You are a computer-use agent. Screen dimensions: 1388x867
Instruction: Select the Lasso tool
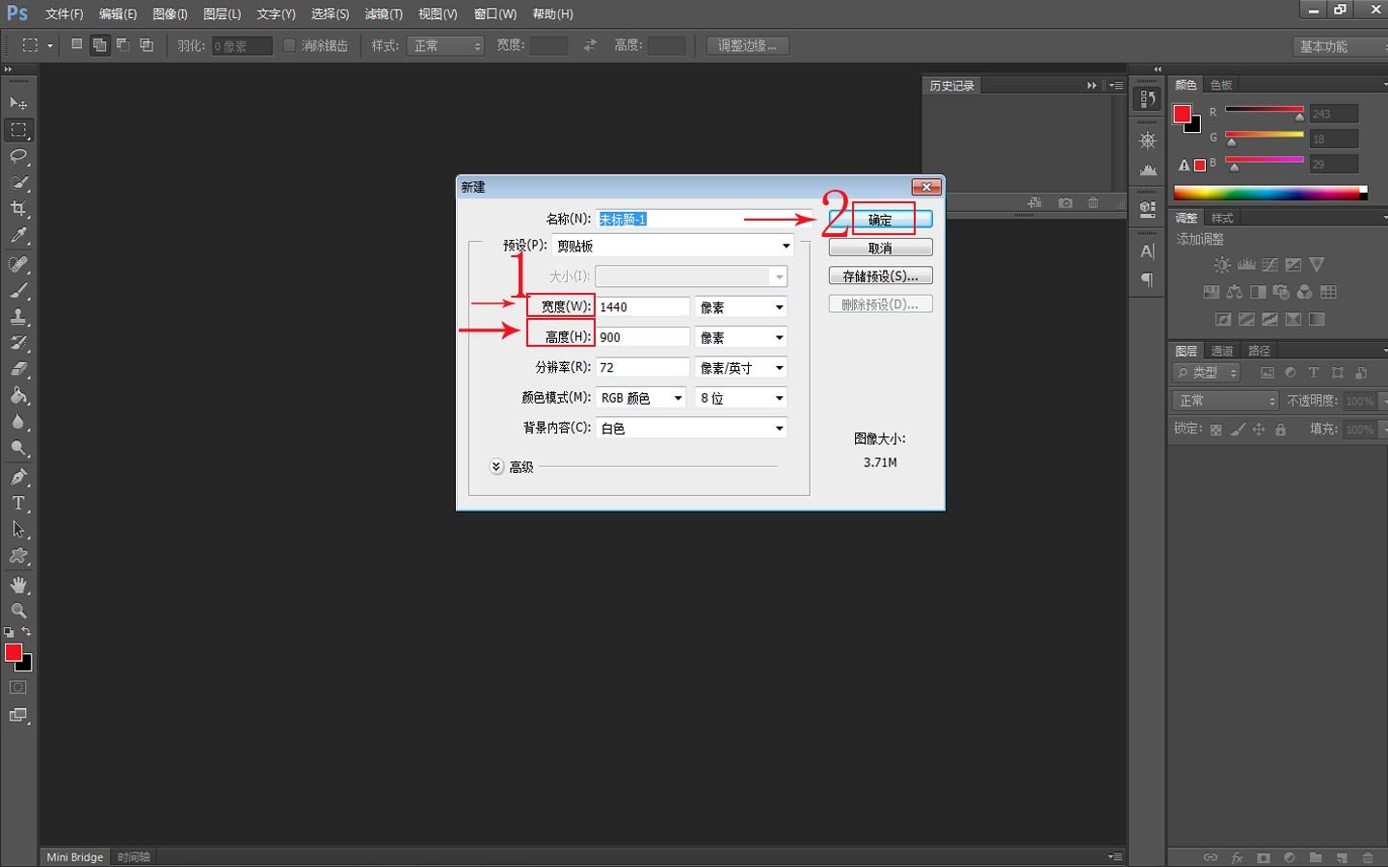[18, 156]
